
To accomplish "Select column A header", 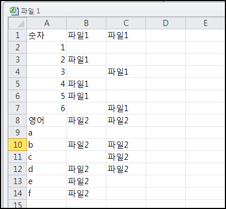I will pyautogui.click(x=47, y=23).
